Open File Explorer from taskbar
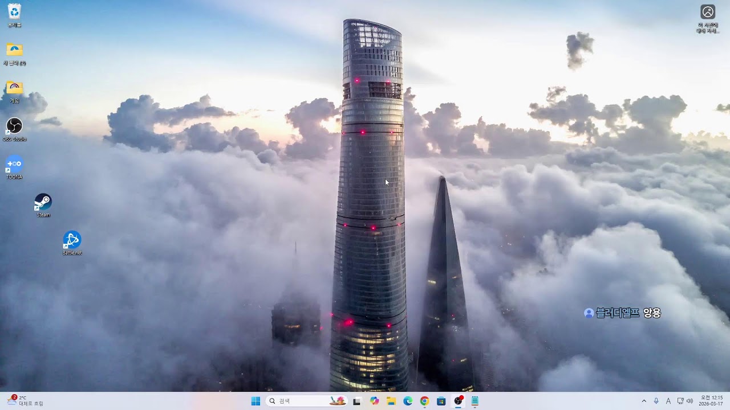Screen dimensions: 730x410 (x=391, y=401)
